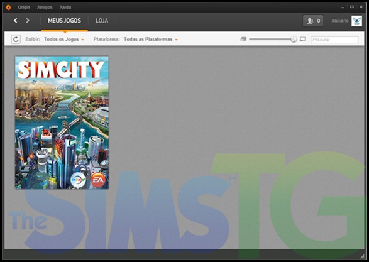Close the Origin window
The width and height of the screenshot is (369, 262).
click(361, 7)
